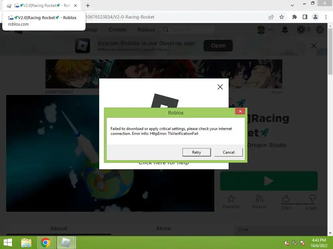The height and width of the screenshot is (249, 333).
Task: Close the white Roblox launcher popup
Action: coord(220,87)
